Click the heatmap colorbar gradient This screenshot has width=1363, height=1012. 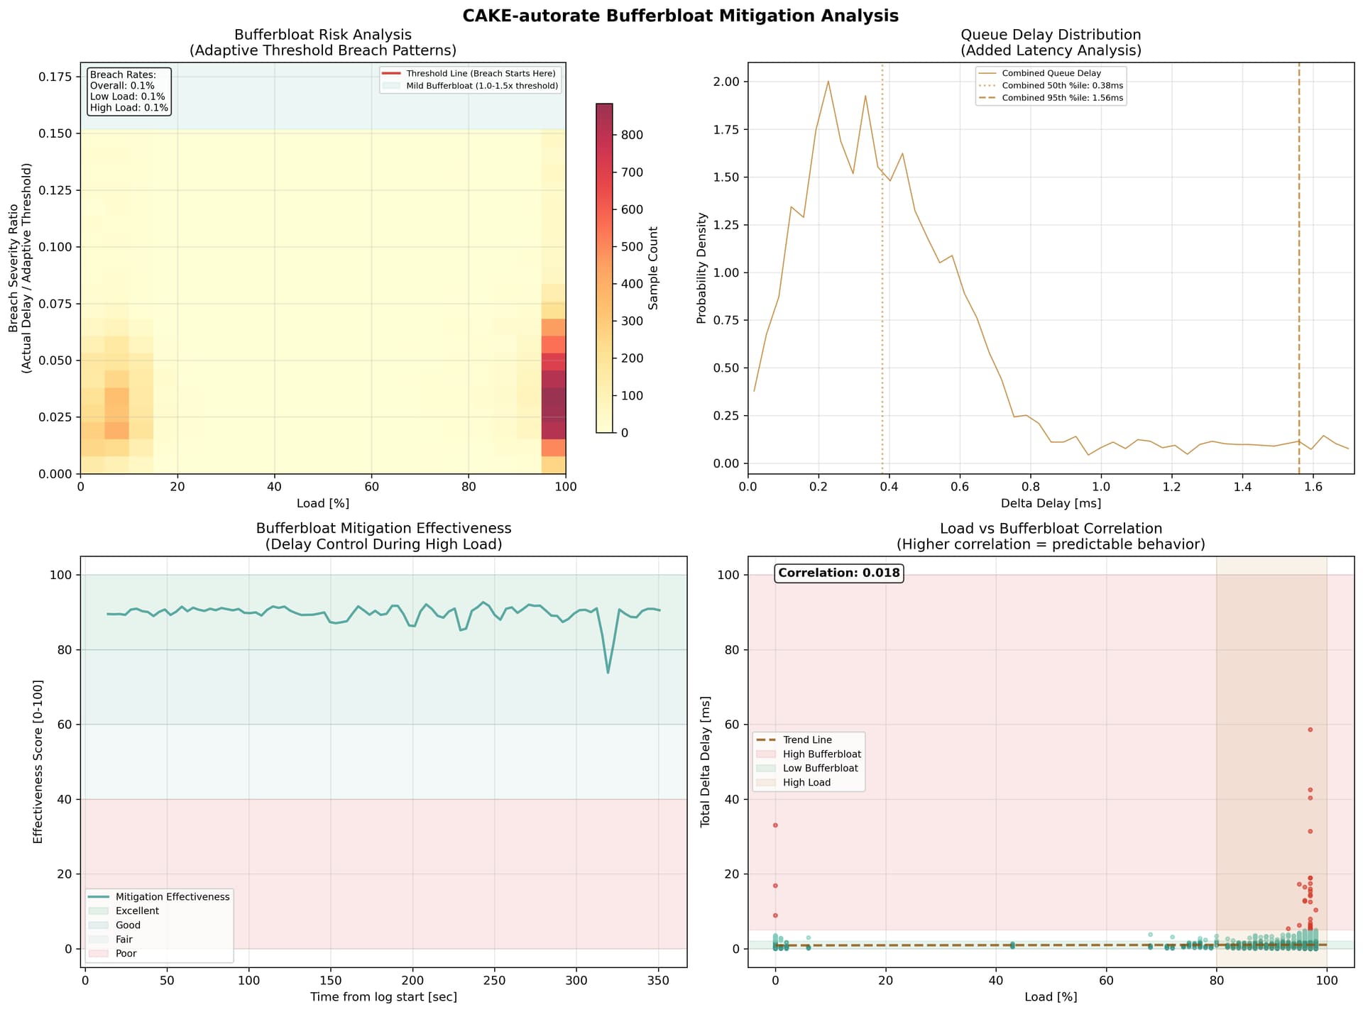pos(604,268)
